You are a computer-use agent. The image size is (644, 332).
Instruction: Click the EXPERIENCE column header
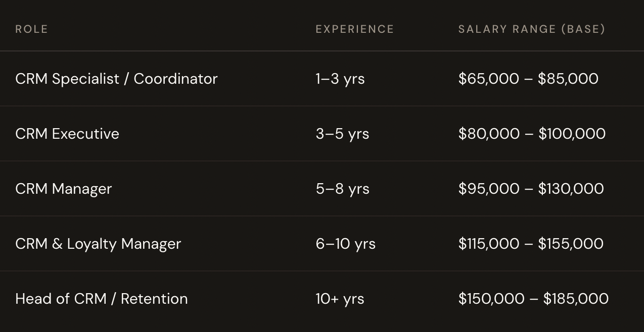point(354,29)
